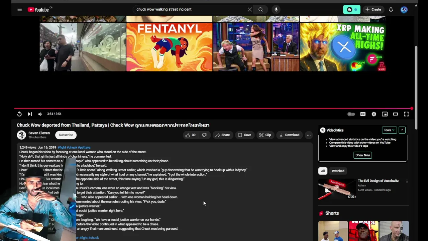
Task: Click Show Now in Videolytics
Action: tap(363, 155)
